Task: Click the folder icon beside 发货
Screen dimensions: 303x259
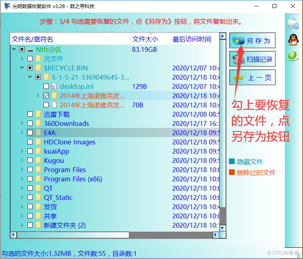Action: pos(38,207)
